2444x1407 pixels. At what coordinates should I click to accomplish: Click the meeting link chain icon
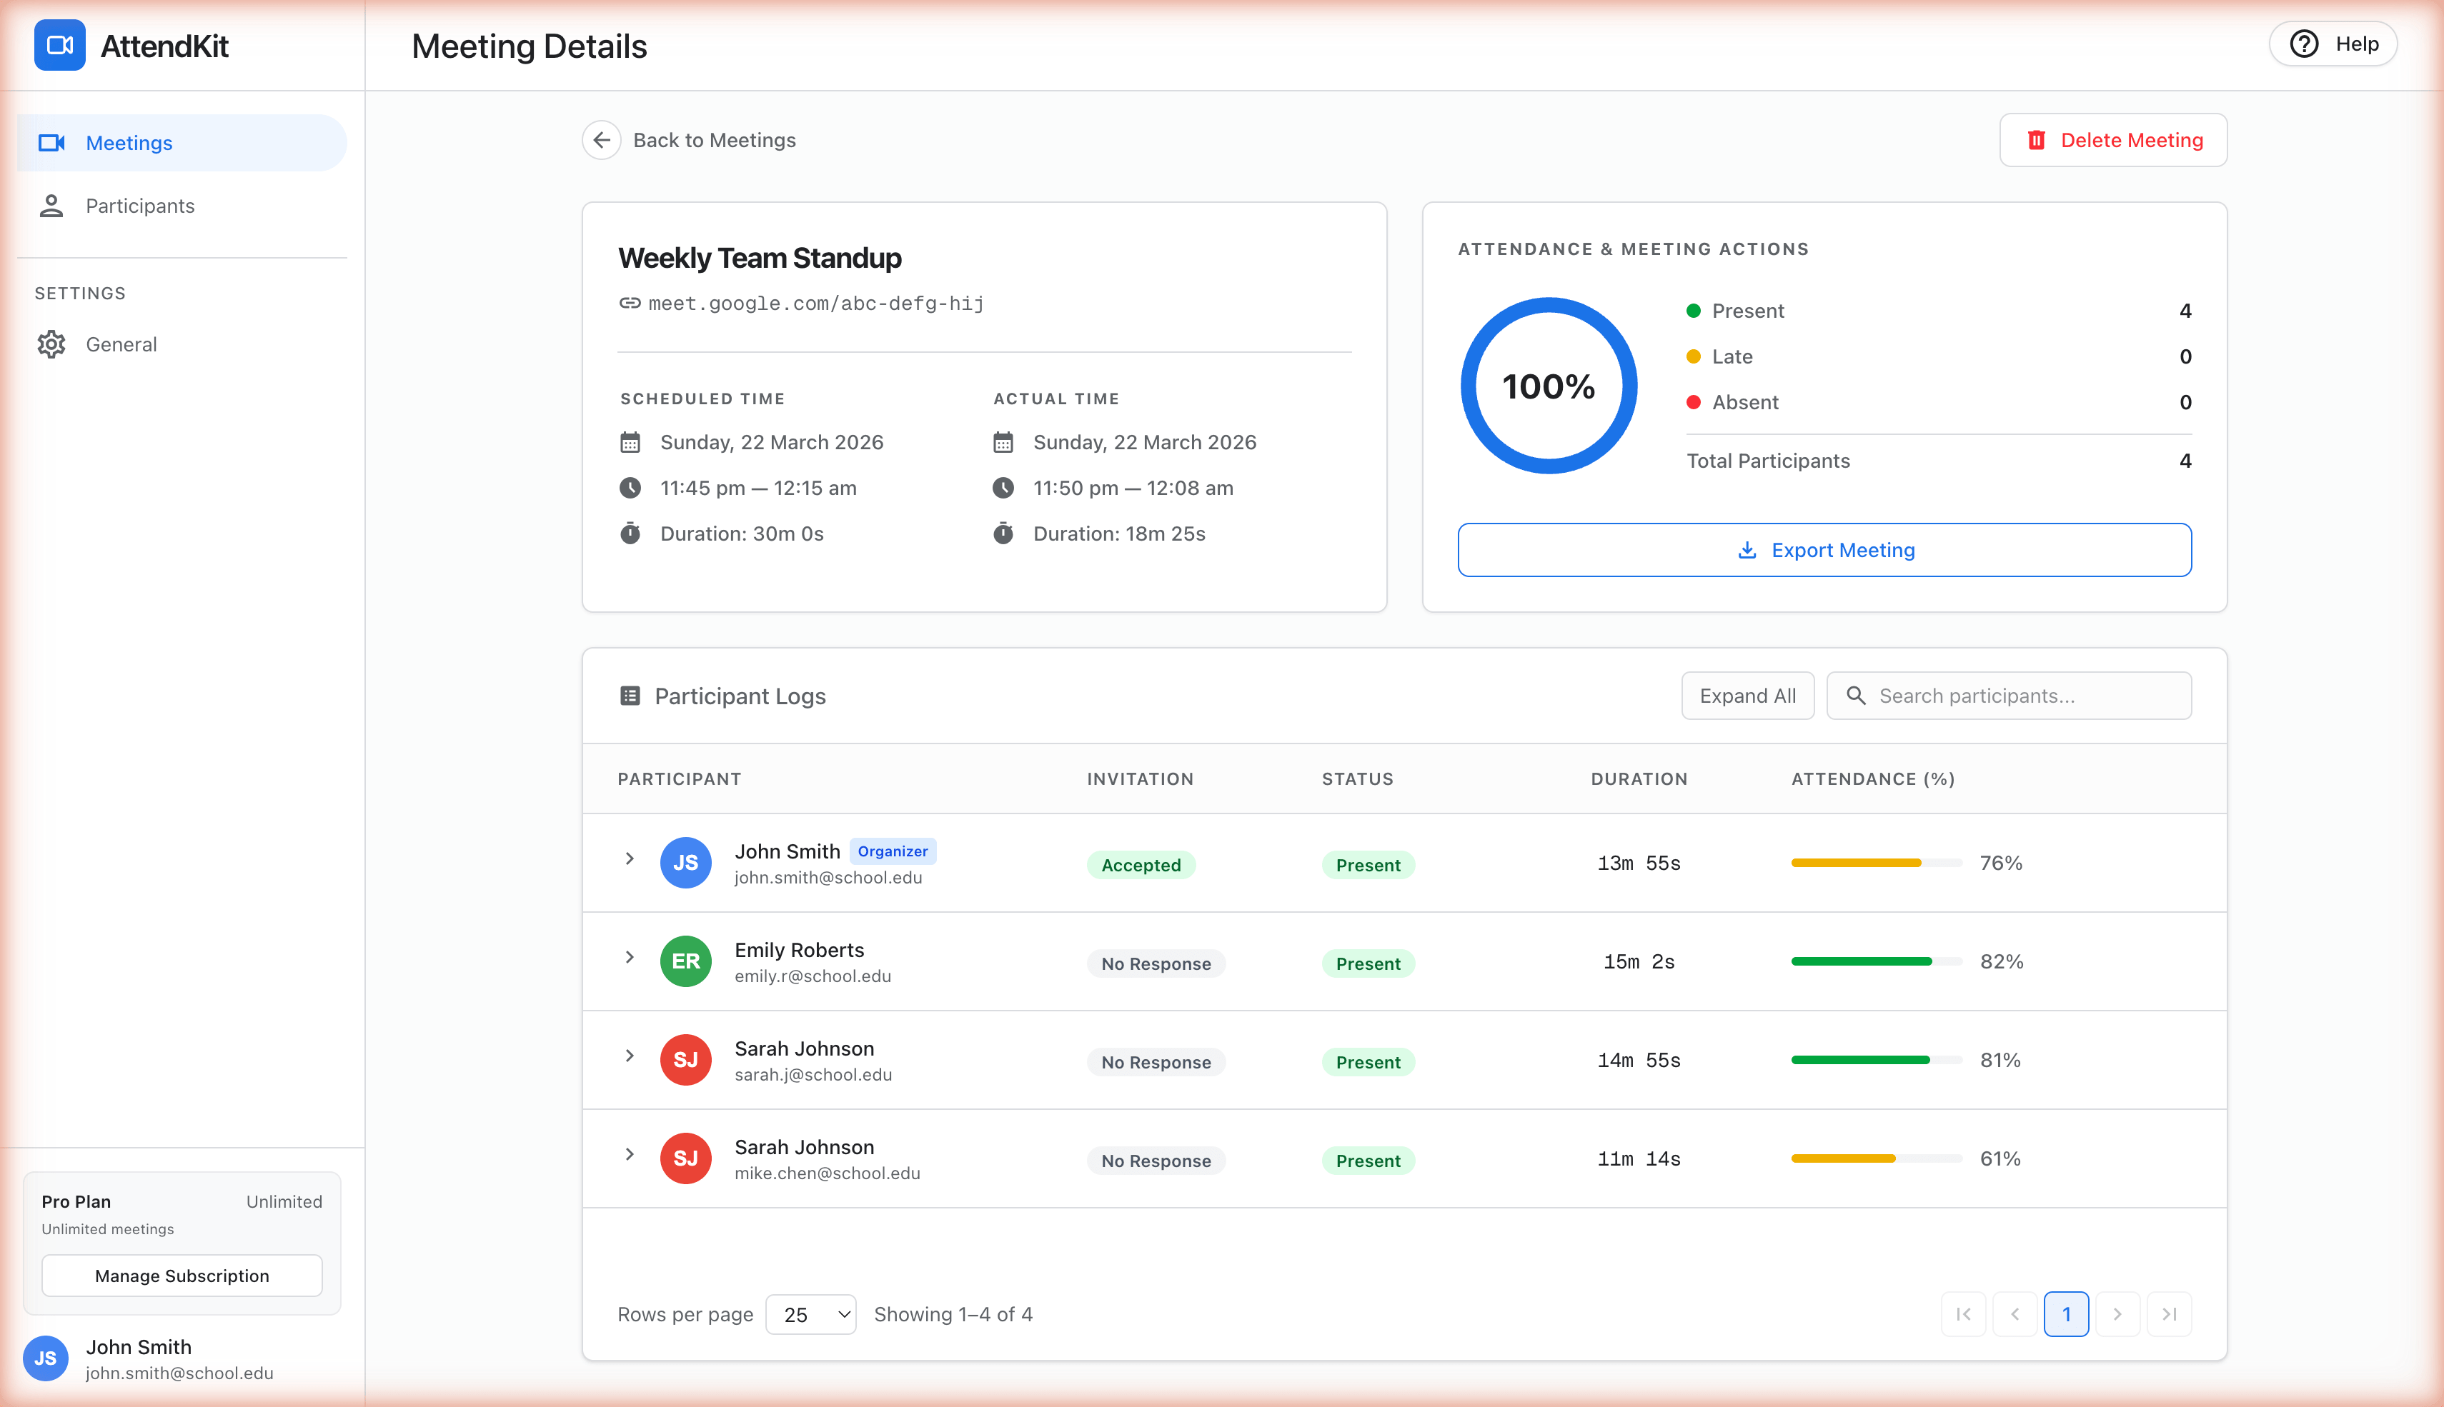click(x=630, y=304)
